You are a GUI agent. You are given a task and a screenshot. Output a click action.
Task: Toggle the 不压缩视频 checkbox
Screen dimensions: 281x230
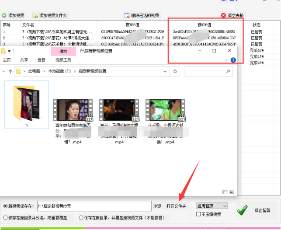(x=198, y=214)
